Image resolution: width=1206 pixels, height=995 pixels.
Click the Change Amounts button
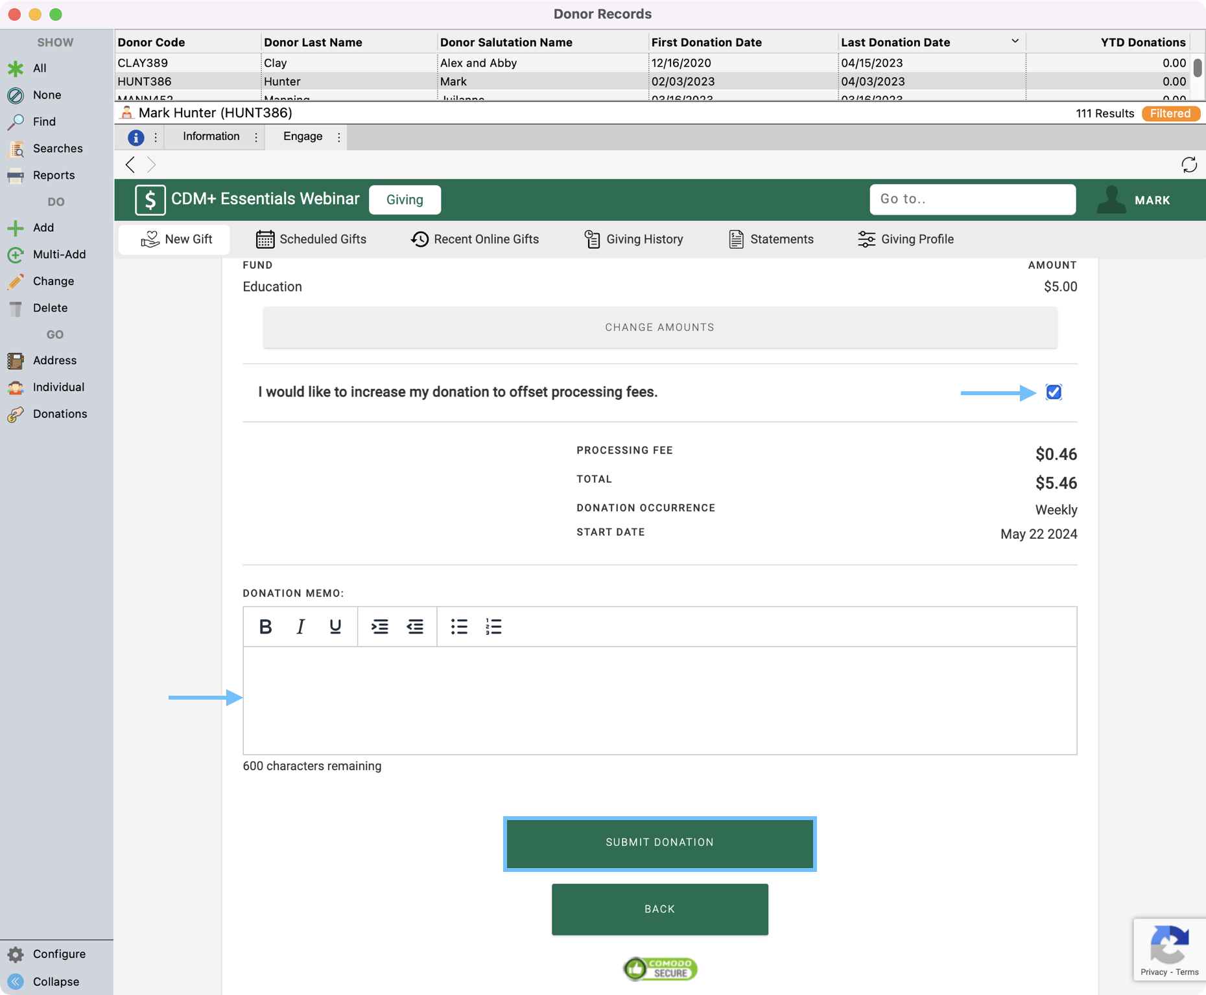coord(659,327)
